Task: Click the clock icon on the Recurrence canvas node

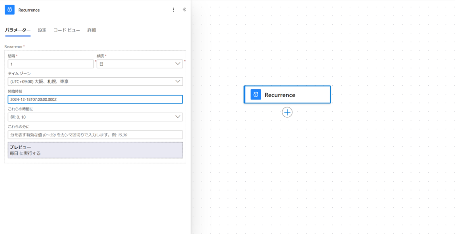Action: (255, 95)
